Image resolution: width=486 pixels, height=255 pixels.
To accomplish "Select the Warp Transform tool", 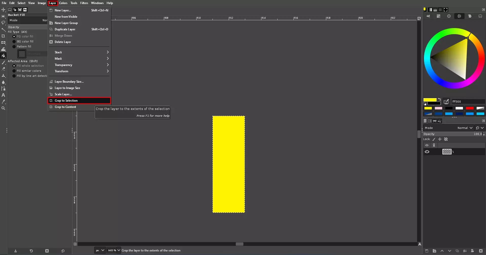I will point(3,49).
